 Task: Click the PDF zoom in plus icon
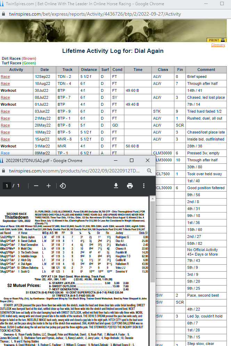49,186
